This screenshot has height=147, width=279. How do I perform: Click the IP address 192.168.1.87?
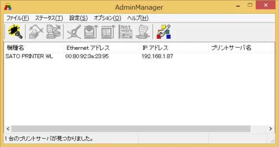tap(157, 56)
